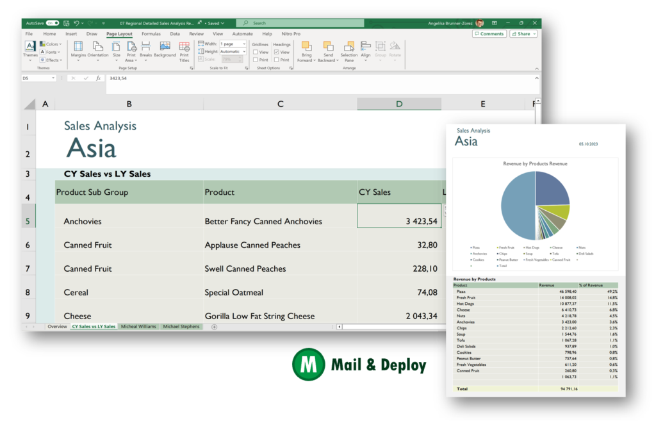Open the Breaks menu

click(x=145, y=51)
